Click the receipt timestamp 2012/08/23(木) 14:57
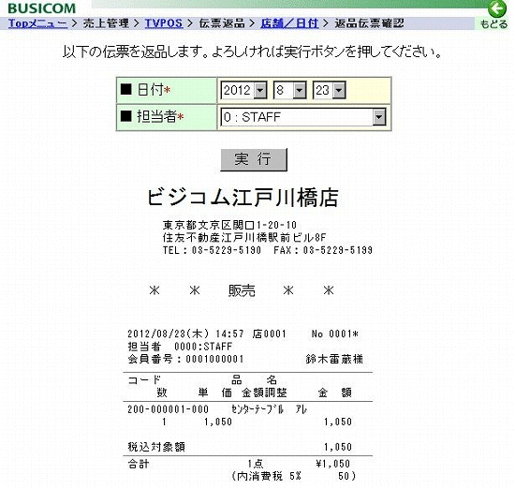The height and width of the screenshot is (489, 515). pyautogui.click(x=185, y=333)
